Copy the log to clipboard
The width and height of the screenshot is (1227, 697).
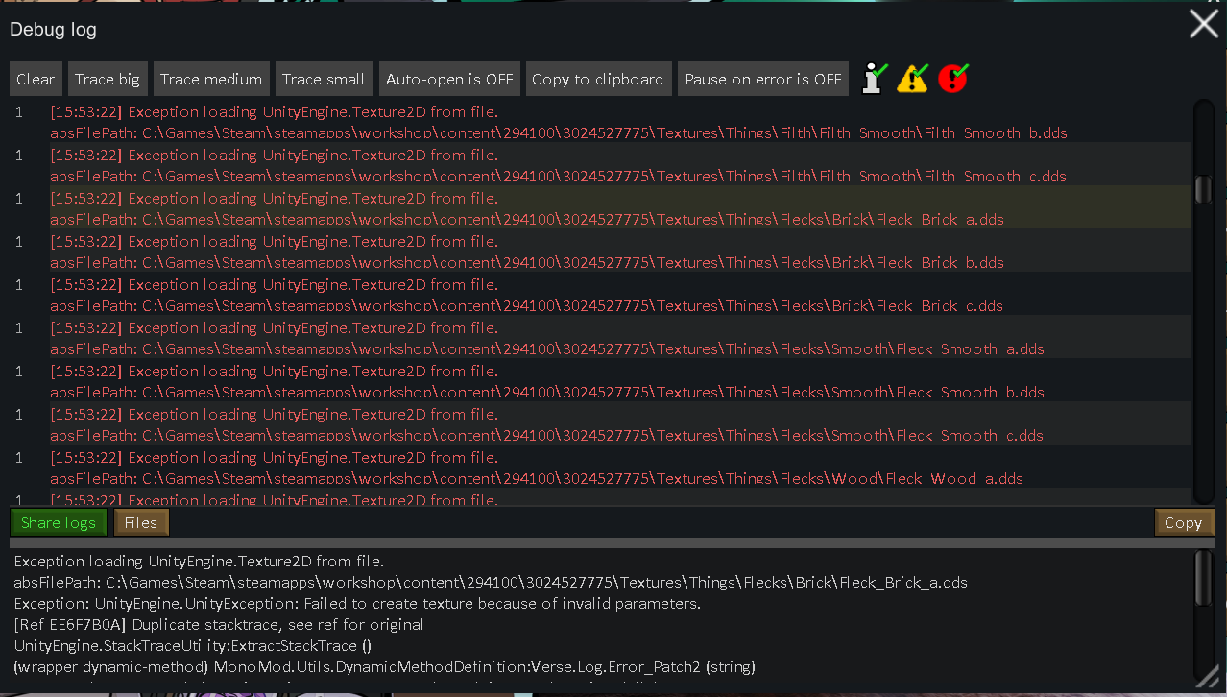(597, 79)
